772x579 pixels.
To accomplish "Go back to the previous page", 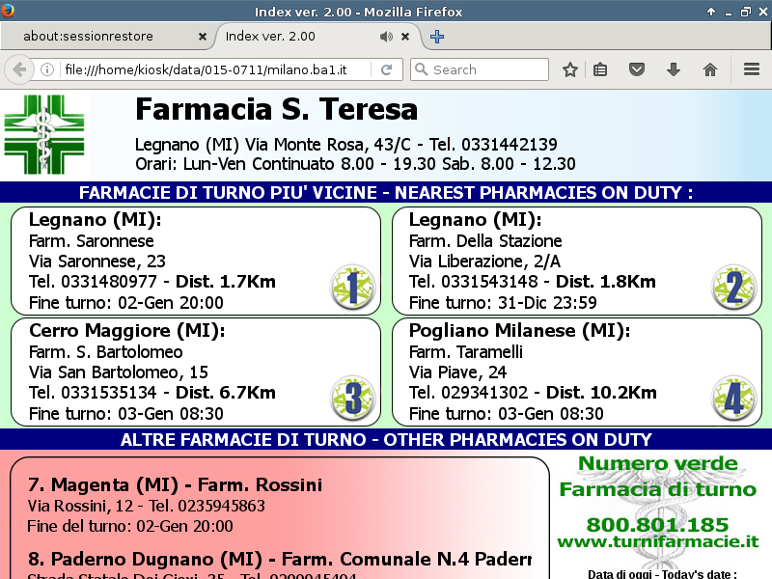I will coord(18,69).
